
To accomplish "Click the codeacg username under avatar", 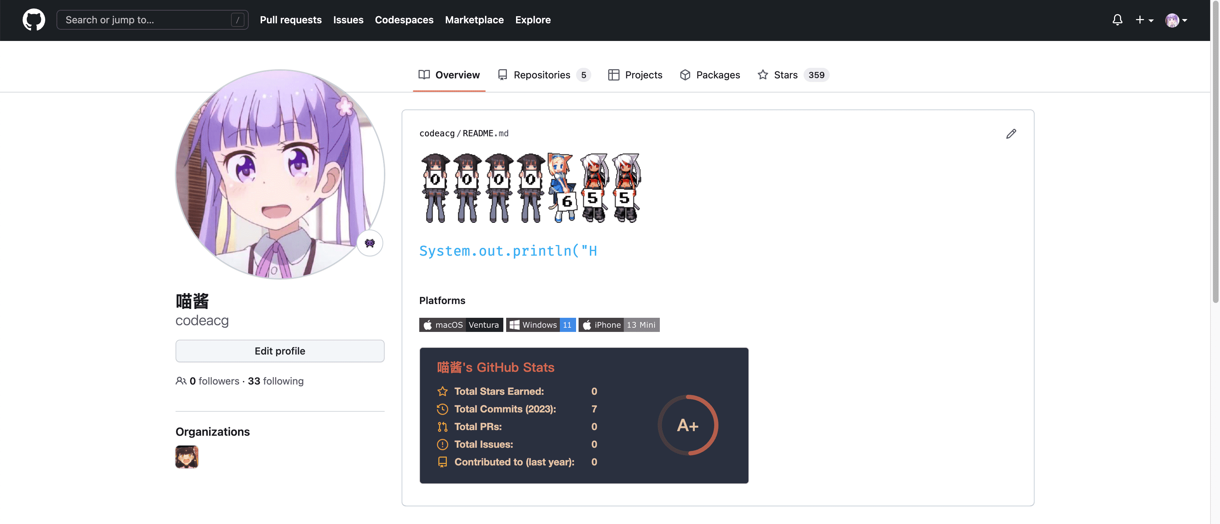I will (x=202, y=321).
